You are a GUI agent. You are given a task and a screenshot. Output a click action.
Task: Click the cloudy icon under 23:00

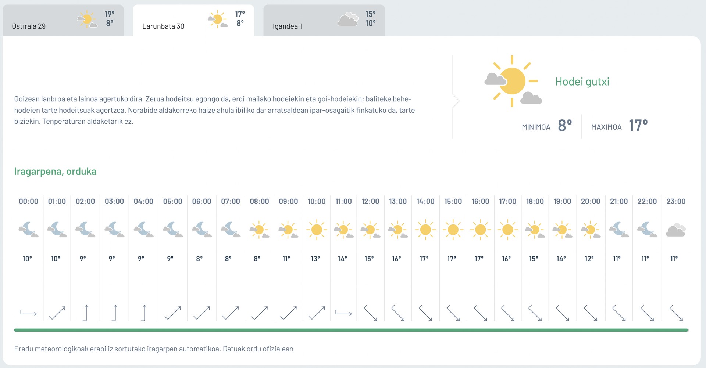pos(676,230)
